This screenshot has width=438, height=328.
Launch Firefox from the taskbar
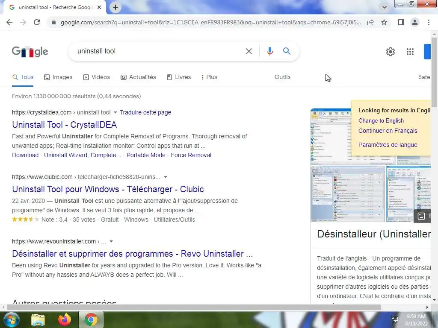click(x=65, y=319)
